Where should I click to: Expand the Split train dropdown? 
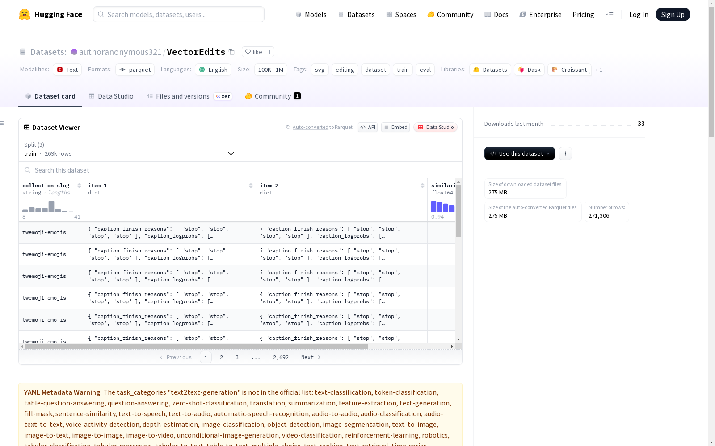coord(130,149)
